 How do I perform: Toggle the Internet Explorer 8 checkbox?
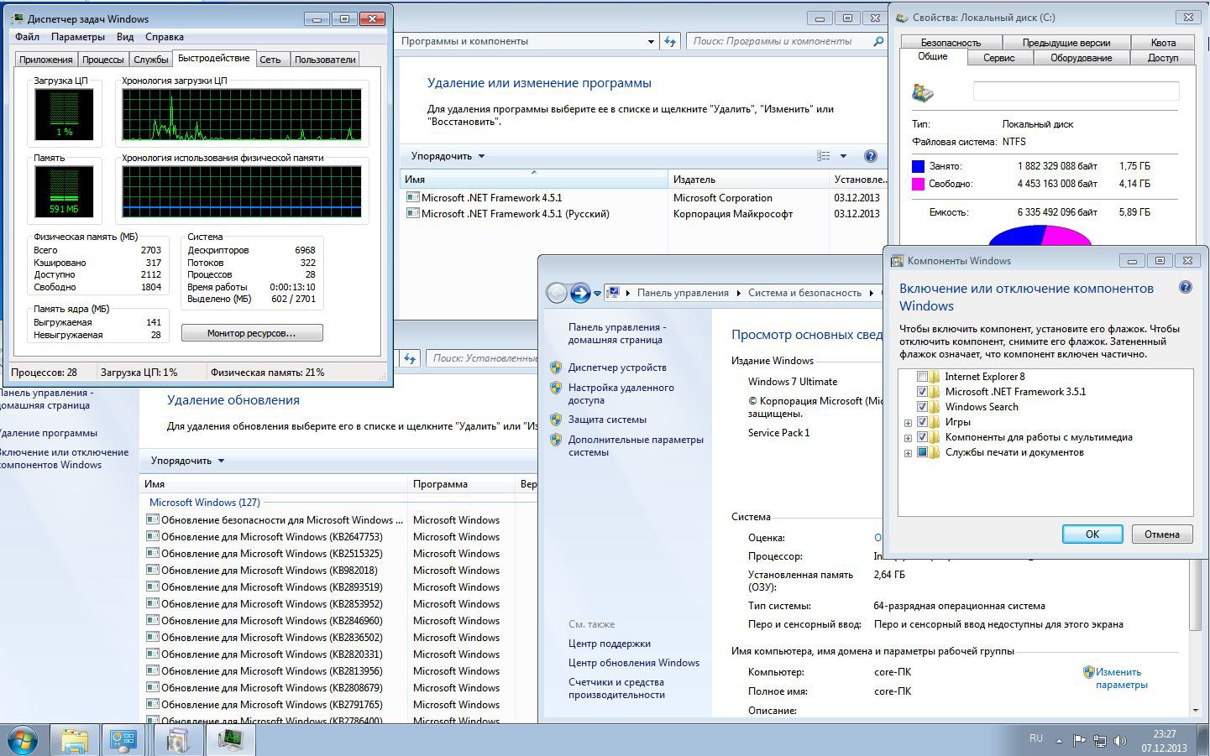coord(922,377)
